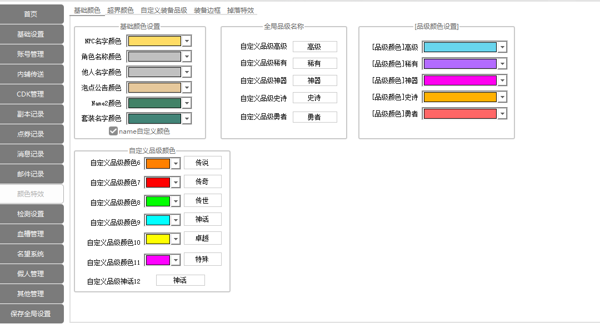The height and width of the screenshot is (329, 600).
Task: Click the red 自定义品级颜色7 swatch
Action: coord(158,183)
